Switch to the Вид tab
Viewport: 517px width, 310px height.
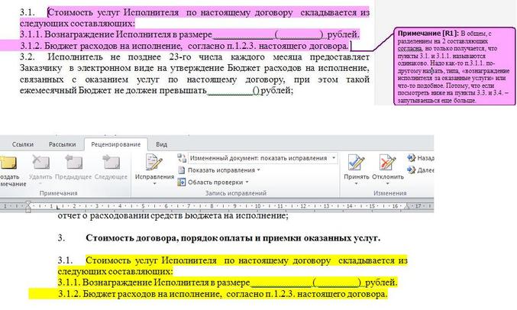[161, 144]
